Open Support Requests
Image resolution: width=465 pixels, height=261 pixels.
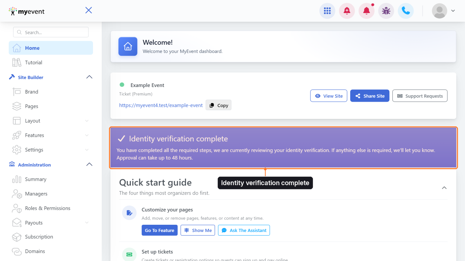pyautogui.click(x=420, y=96)
